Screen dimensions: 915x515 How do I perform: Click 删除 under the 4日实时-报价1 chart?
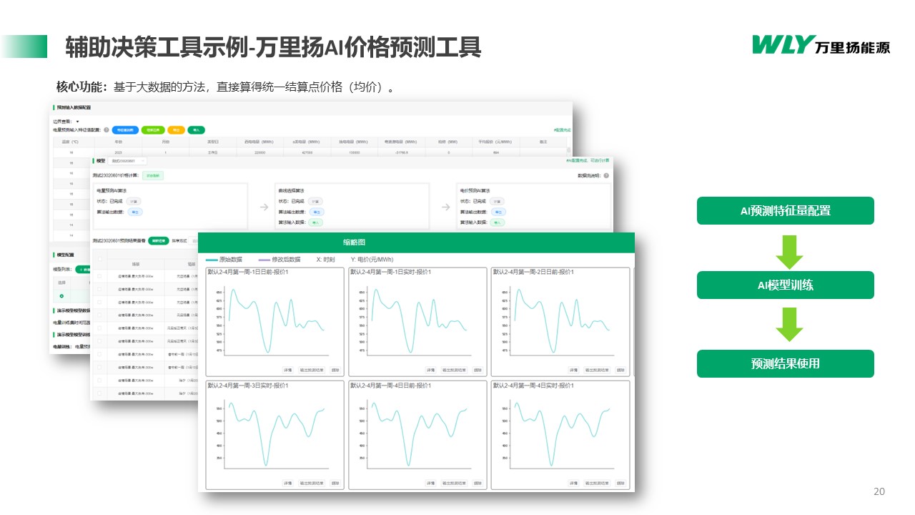pyautogui.click(x=620, y=484)
